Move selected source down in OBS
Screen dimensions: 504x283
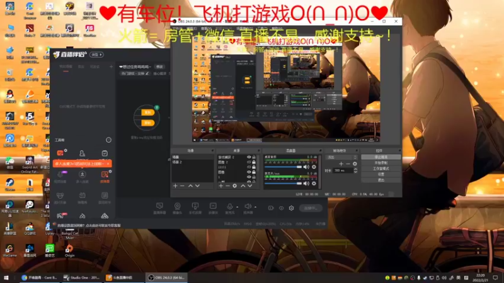[249, 186]
